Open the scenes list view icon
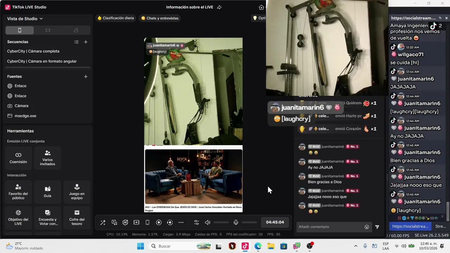The image size is (450, 253). tap(76, 42)
